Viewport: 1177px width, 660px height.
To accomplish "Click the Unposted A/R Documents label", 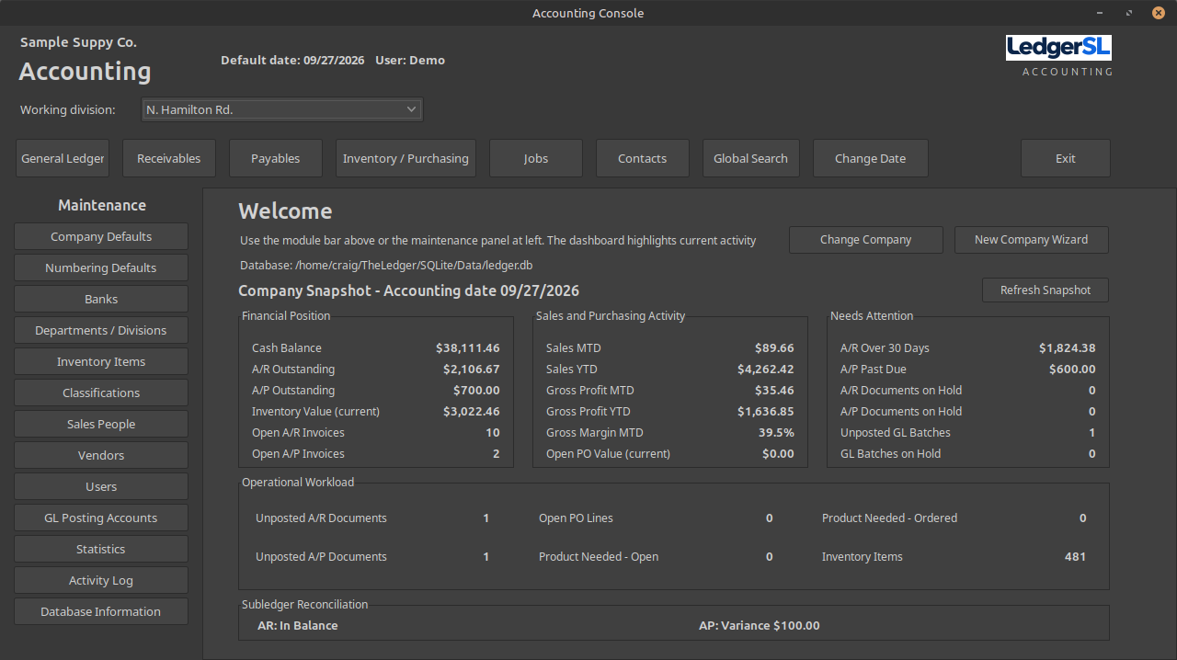I will tap(321, 518).
